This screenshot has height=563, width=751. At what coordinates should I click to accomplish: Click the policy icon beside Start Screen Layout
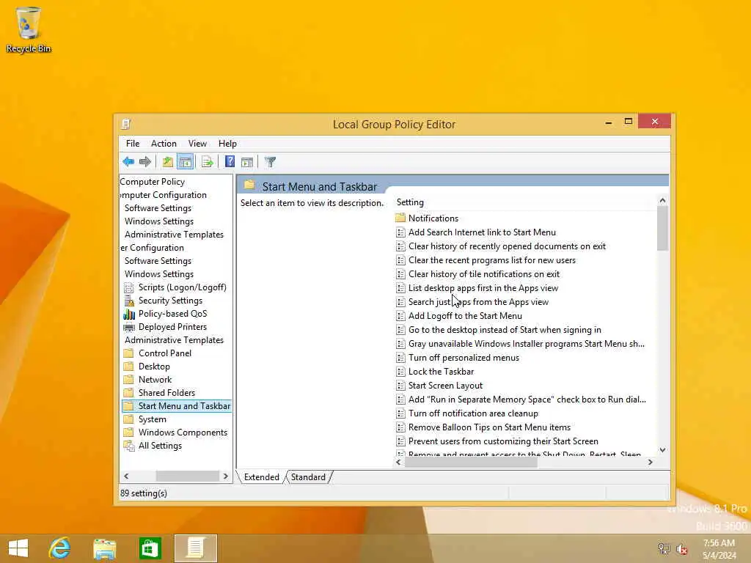400,386
